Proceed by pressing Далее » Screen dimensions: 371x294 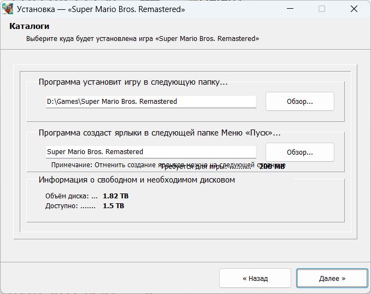[332, 278]
